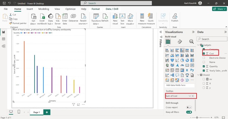Select the Python visual
228x119 pixels.
[192, 70]
